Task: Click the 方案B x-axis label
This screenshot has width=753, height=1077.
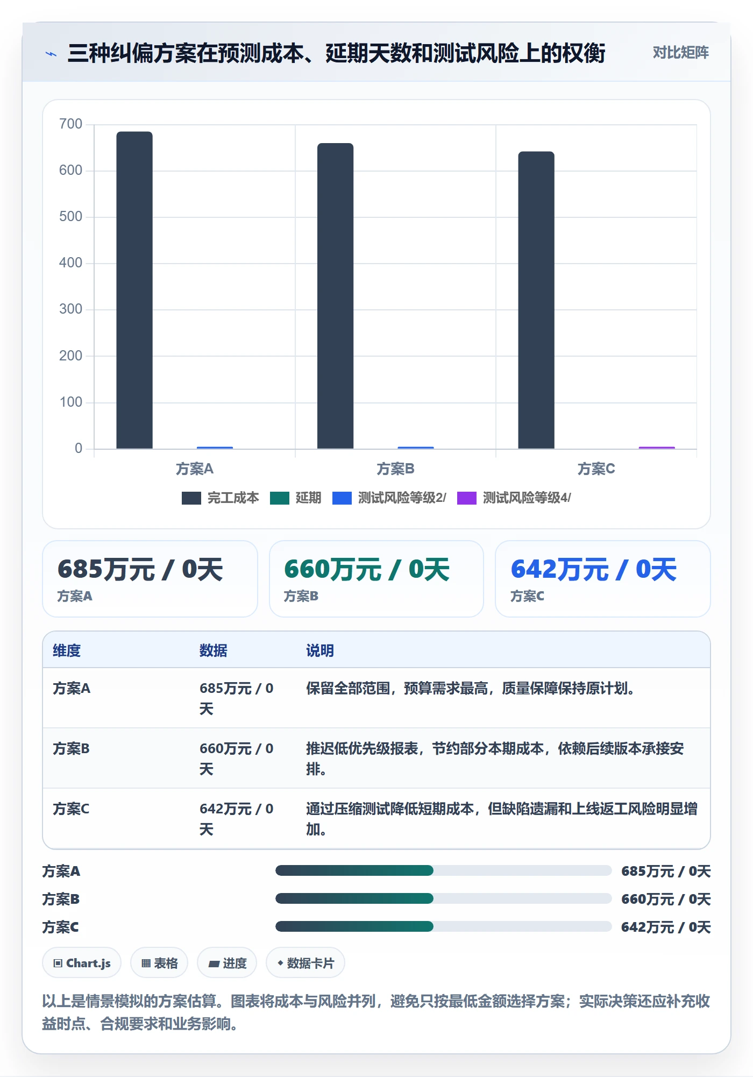Action: (395, 469)
